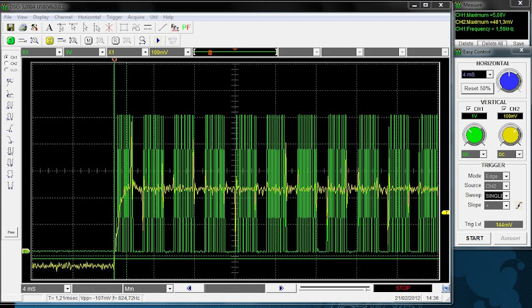The height and width of the screenshot is (308, 532).
Task: Open the Min dropdown below waveform
Action: click(x=170, y=289)
